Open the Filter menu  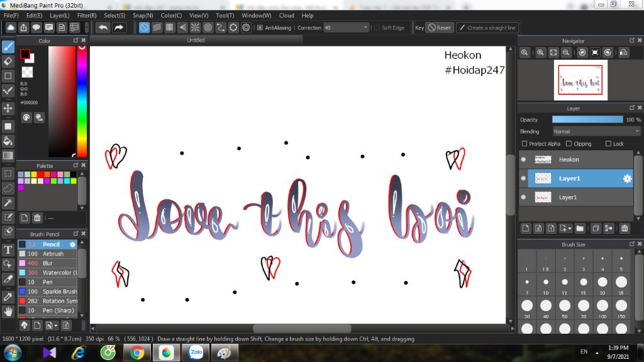(x=87, y=16)
